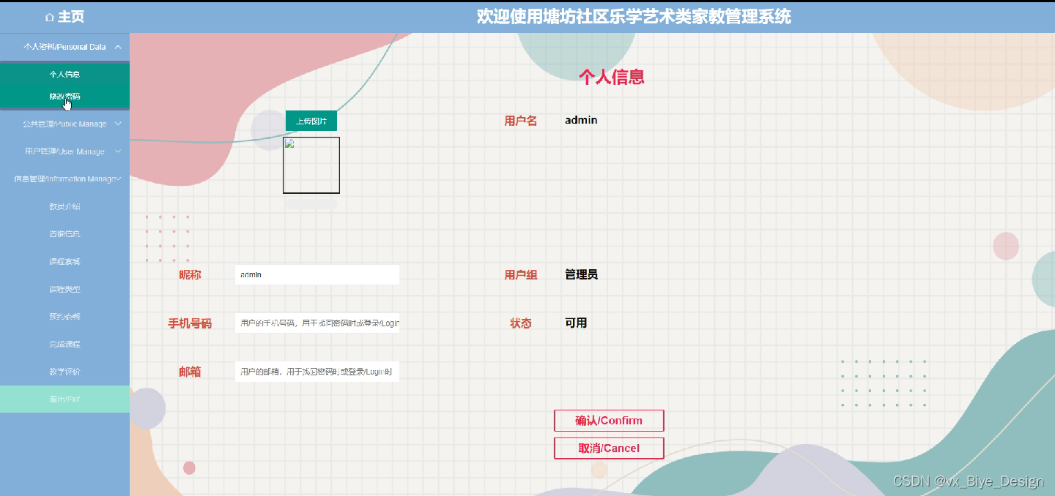Open 咨询信息 in the sidebar

pos(64,234)
